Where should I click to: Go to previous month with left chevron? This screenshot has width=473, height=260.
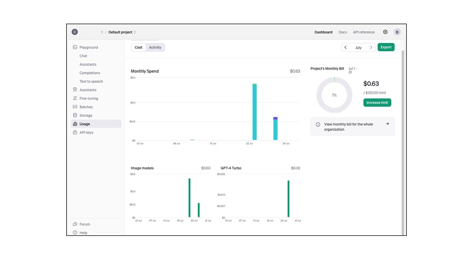346,47
